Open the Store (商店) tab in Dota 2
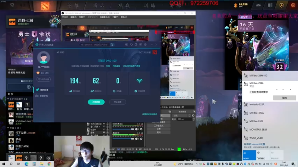 tap(98, 6)
